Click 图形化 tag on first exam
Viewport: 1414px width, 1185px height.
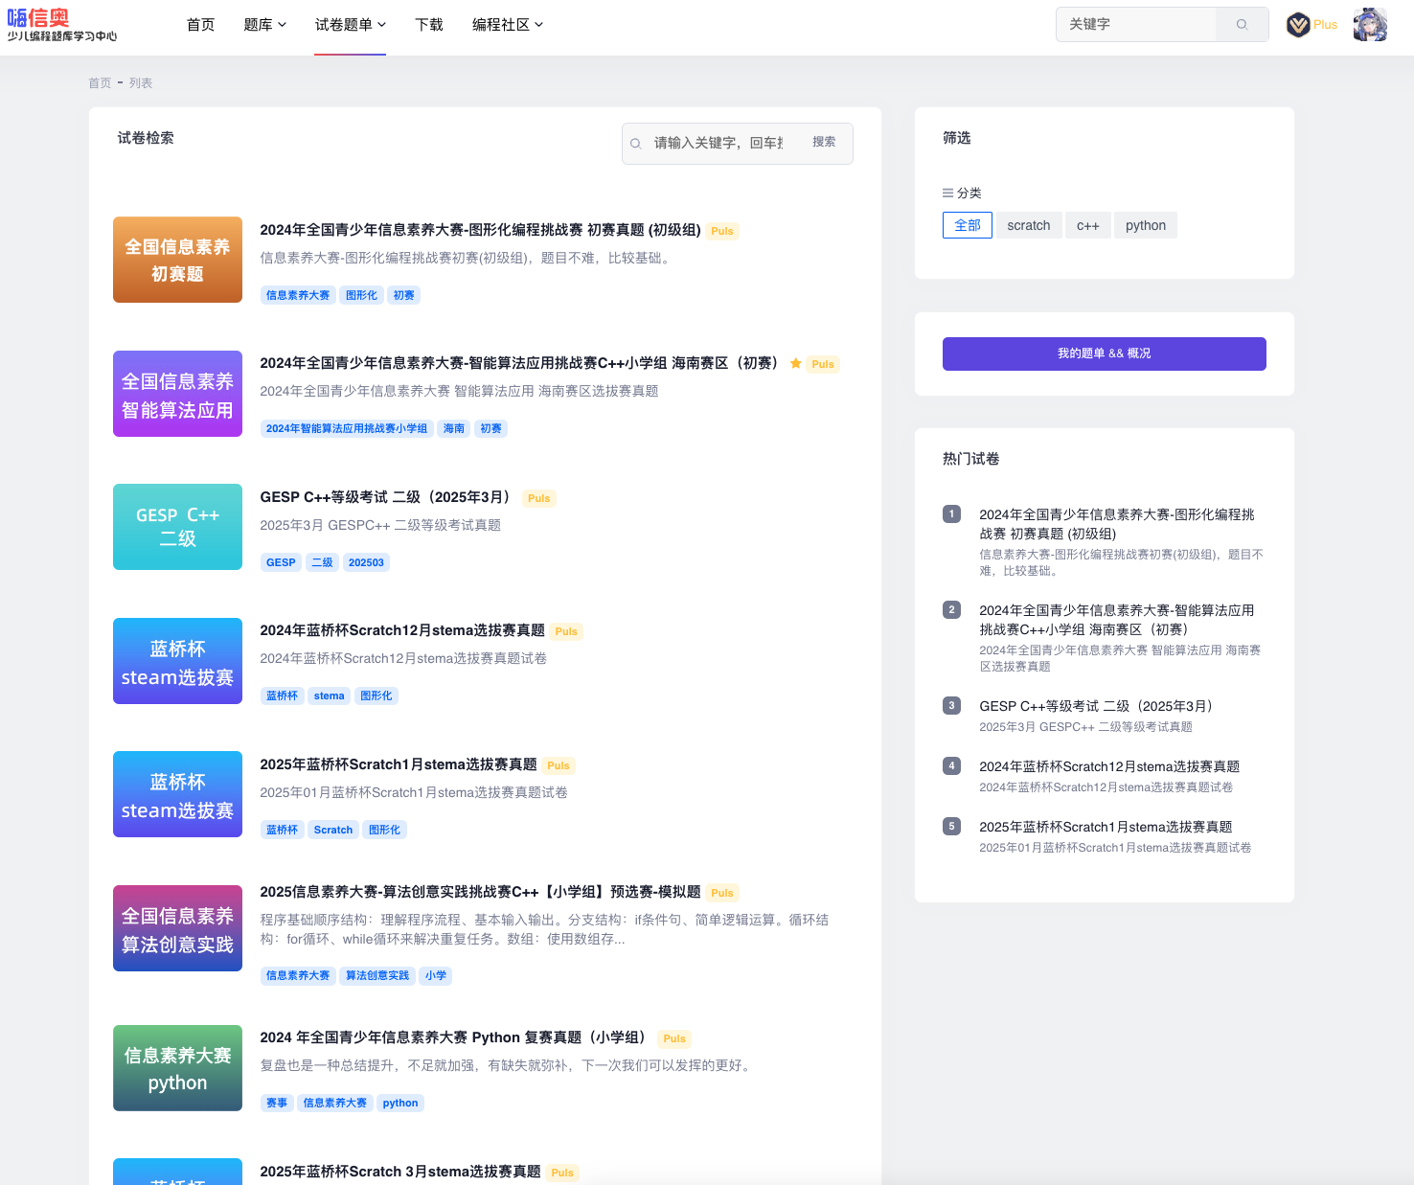click(361, 295)
